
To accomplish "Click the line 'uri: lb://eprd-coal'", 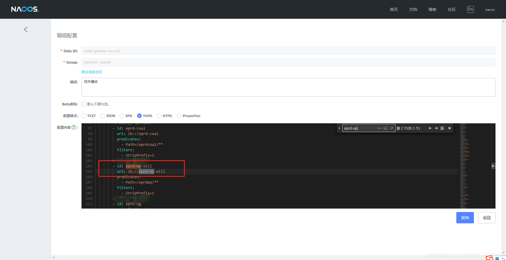I will click(x=138, y=134).
